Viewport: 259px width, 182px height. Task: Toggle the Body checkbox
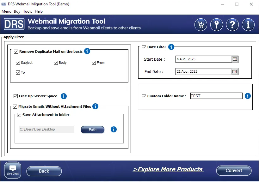click(x=56, y=63)
